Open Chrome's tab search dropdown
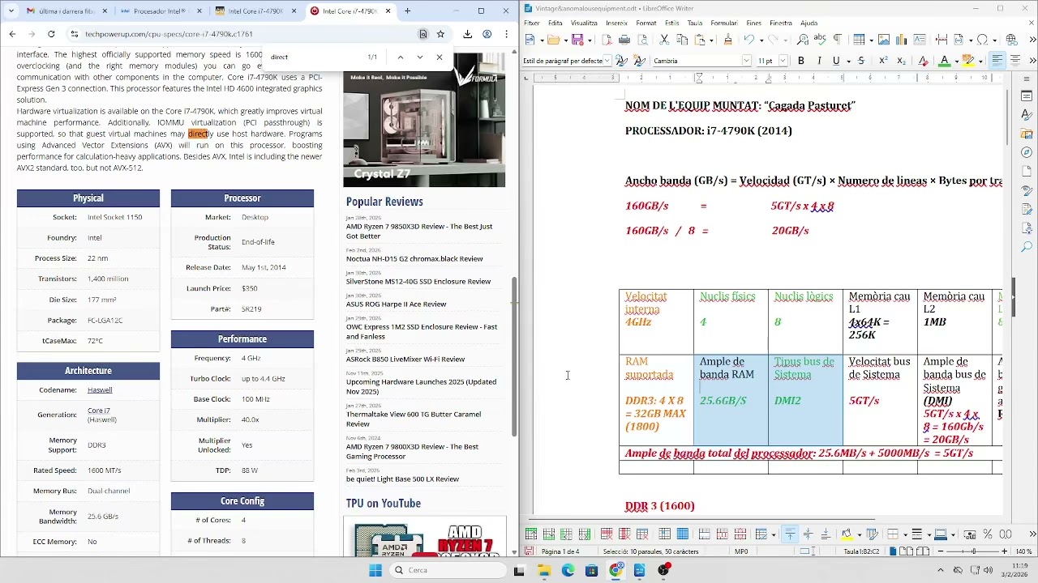The image size is (1038, 583). (x=11, y=11)
